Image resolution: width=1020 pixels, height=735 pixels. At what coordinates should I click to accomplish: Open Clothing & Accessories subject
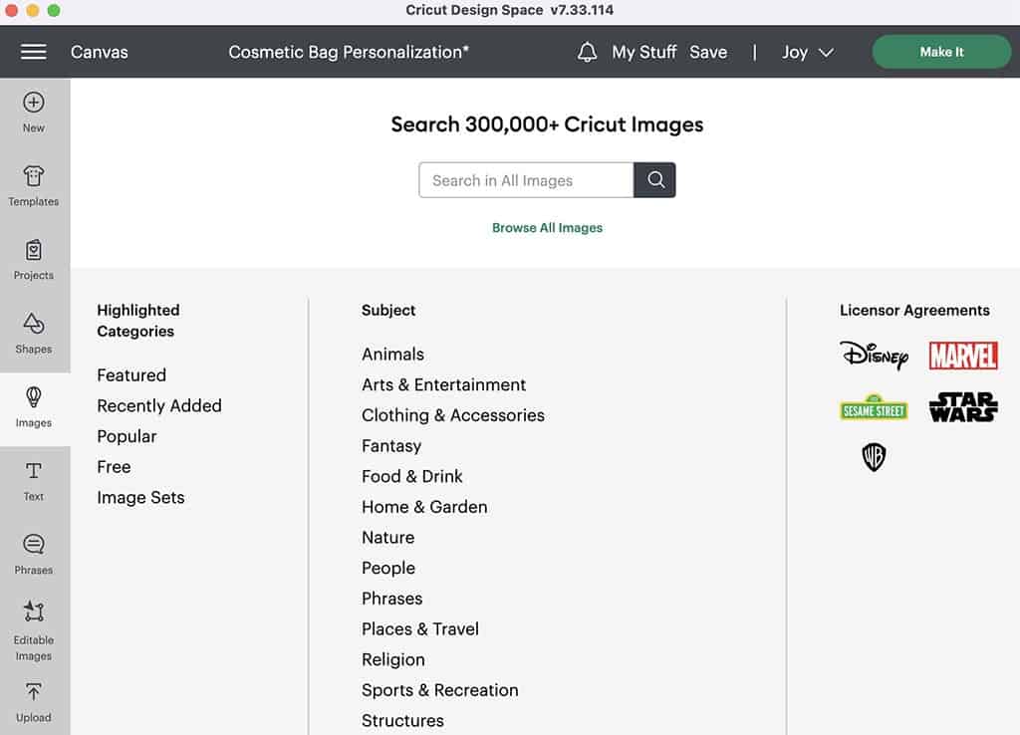453,415
